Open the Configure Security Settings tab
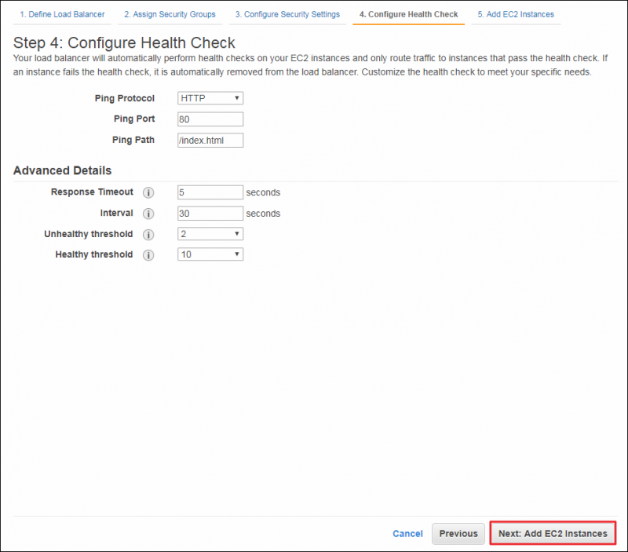 pos(287,14)
